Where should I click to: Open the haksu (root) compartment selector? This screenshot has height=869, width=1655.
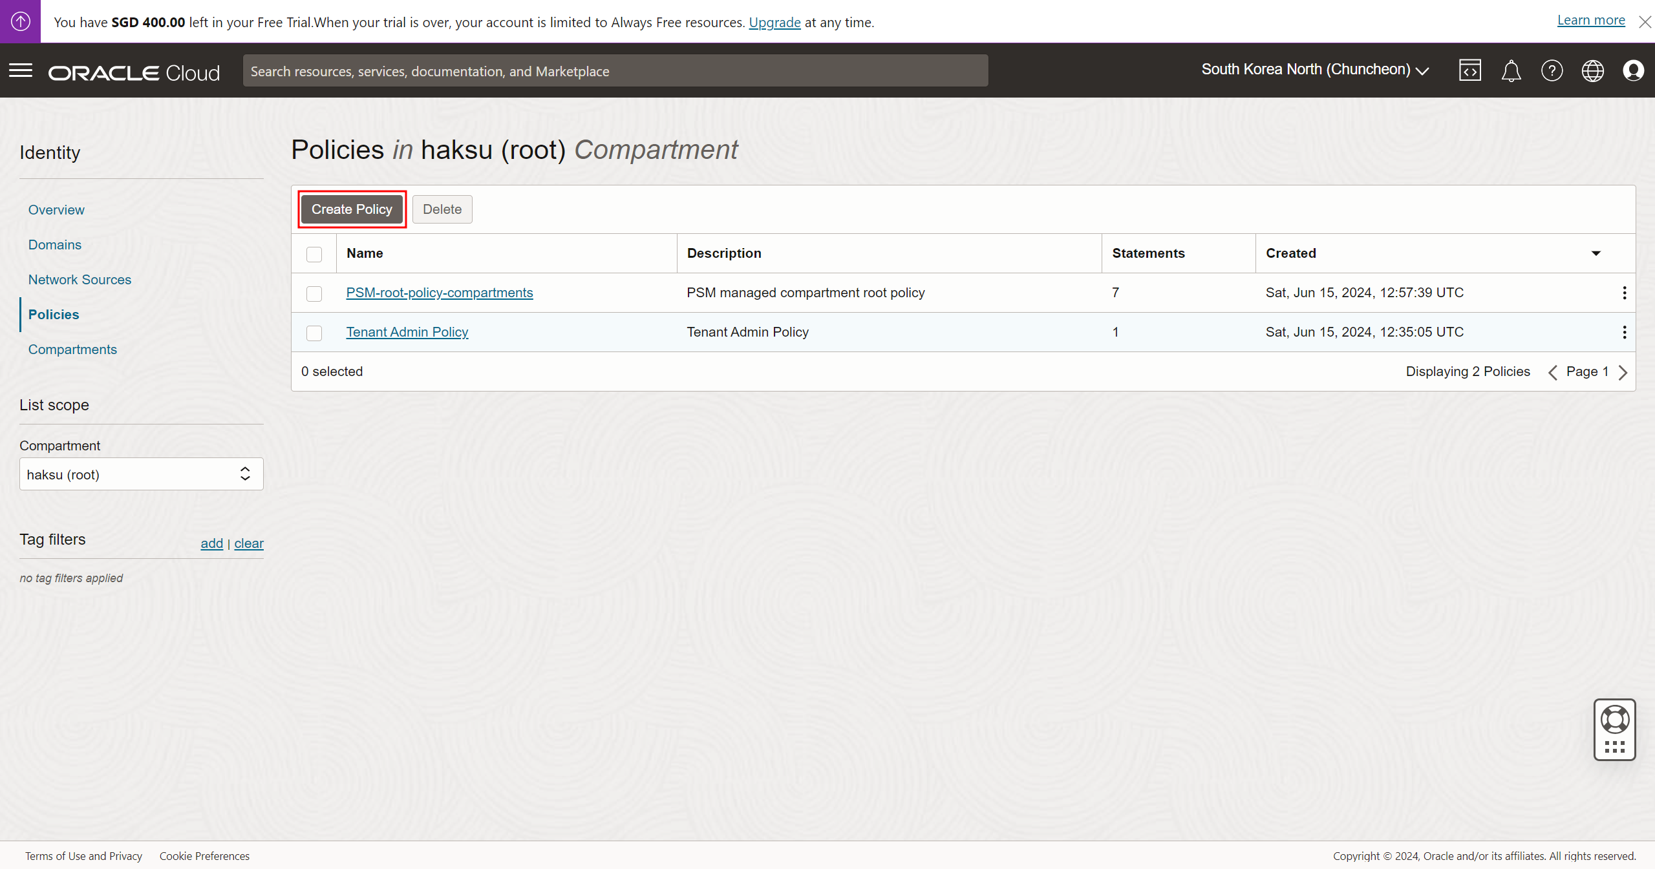(x=141, y=474)
